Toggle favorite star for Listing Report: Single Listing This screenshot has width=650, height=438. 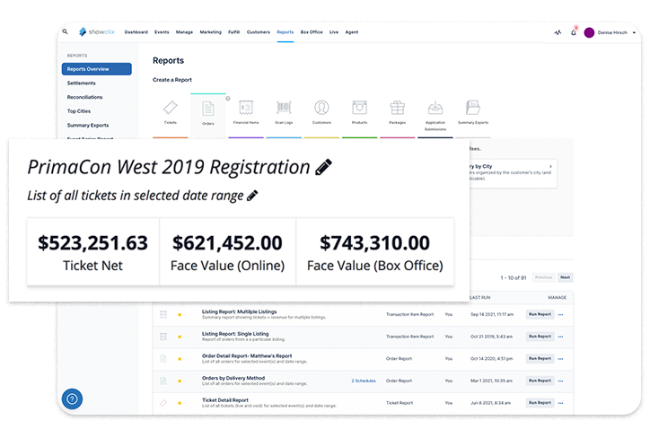coord(180,337)
